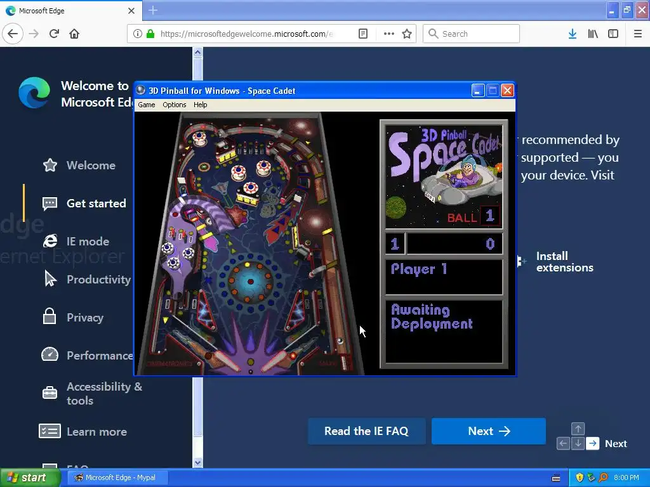The image size is (650, 487).
Task: Click the security shield tray icon
Action: pyautogui.click(x=580, y=477)
